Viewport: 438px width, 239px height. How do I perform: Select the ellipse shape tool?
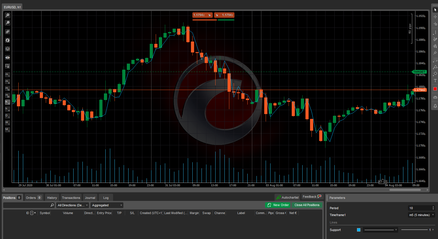pos(435,74)
